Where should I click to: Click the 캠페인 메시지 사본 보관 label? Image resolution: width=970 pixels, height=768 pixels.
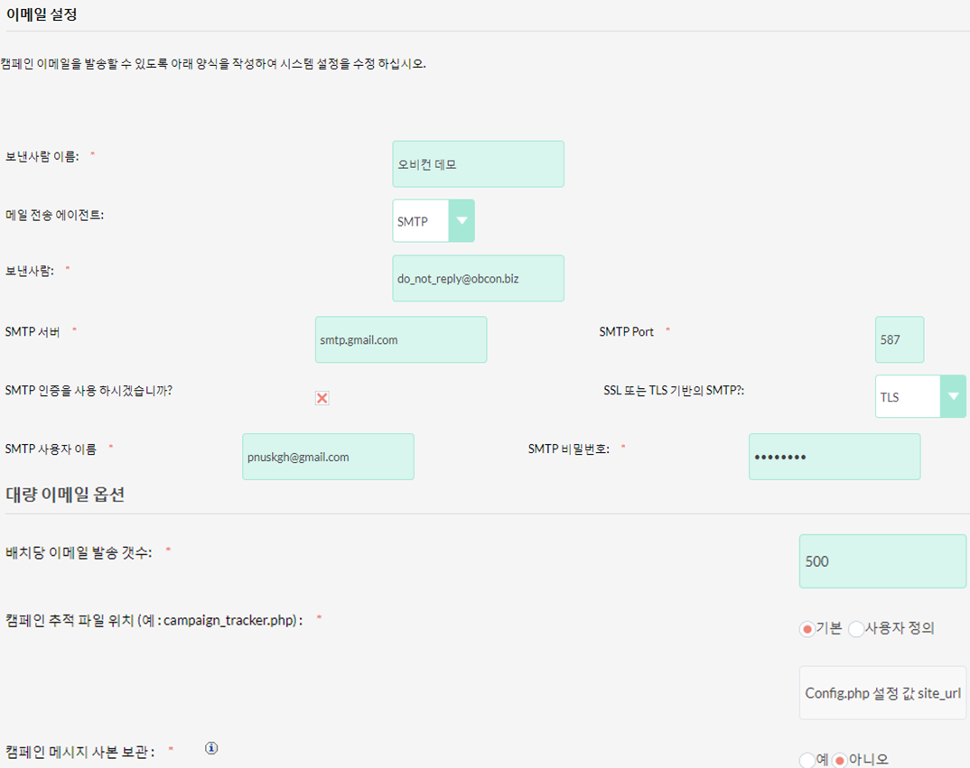coord(79,752)
